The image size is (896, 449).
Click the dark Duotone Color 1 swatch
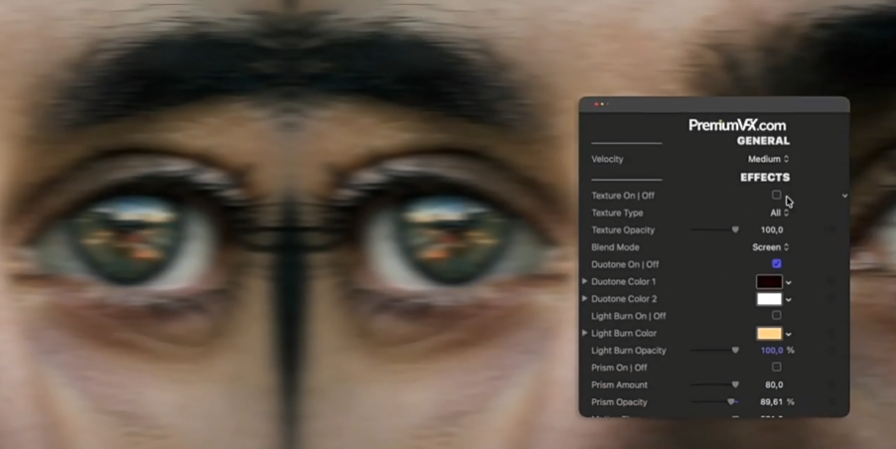click(769, 282)
